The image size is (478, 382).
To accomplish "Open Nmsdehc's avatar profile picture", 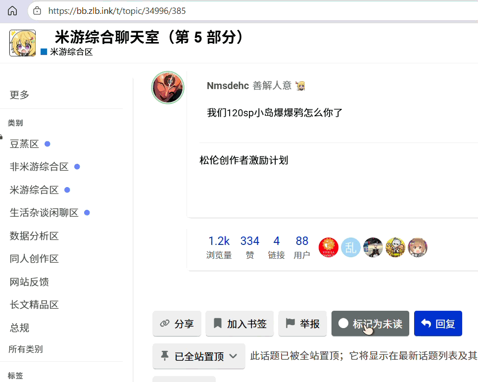I will pos(168,88).
